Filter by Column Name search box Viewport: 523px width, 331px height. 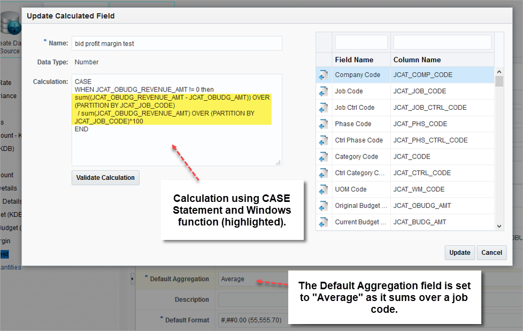[x=442, y=42]
